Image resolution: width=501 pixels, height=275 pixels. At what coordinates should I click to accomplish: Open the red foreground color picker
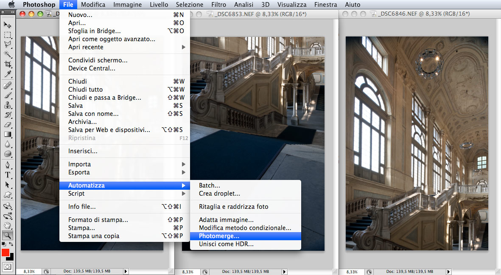pyautogui.click(x=5, y=253)
